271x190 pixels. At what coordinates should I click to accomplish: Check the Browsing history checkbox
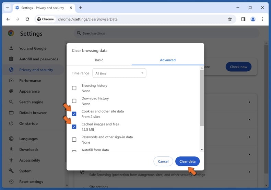[x=74, y=88]
